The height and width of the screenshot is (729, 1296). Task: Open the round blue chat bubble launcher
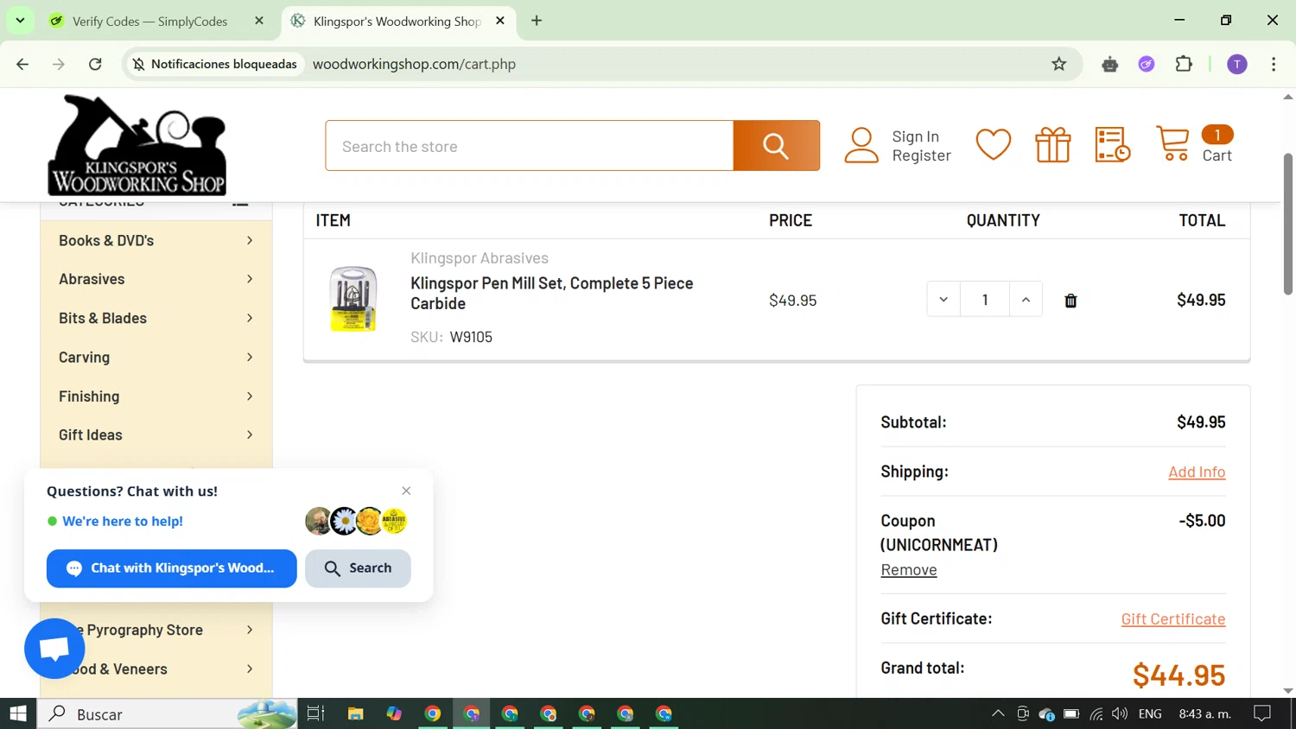(54, 649)
